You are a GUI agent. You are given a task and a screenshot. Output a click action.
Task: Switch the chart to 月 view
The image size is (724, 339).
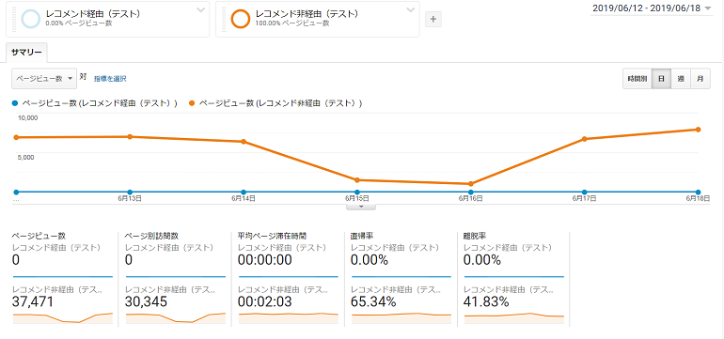700,79
